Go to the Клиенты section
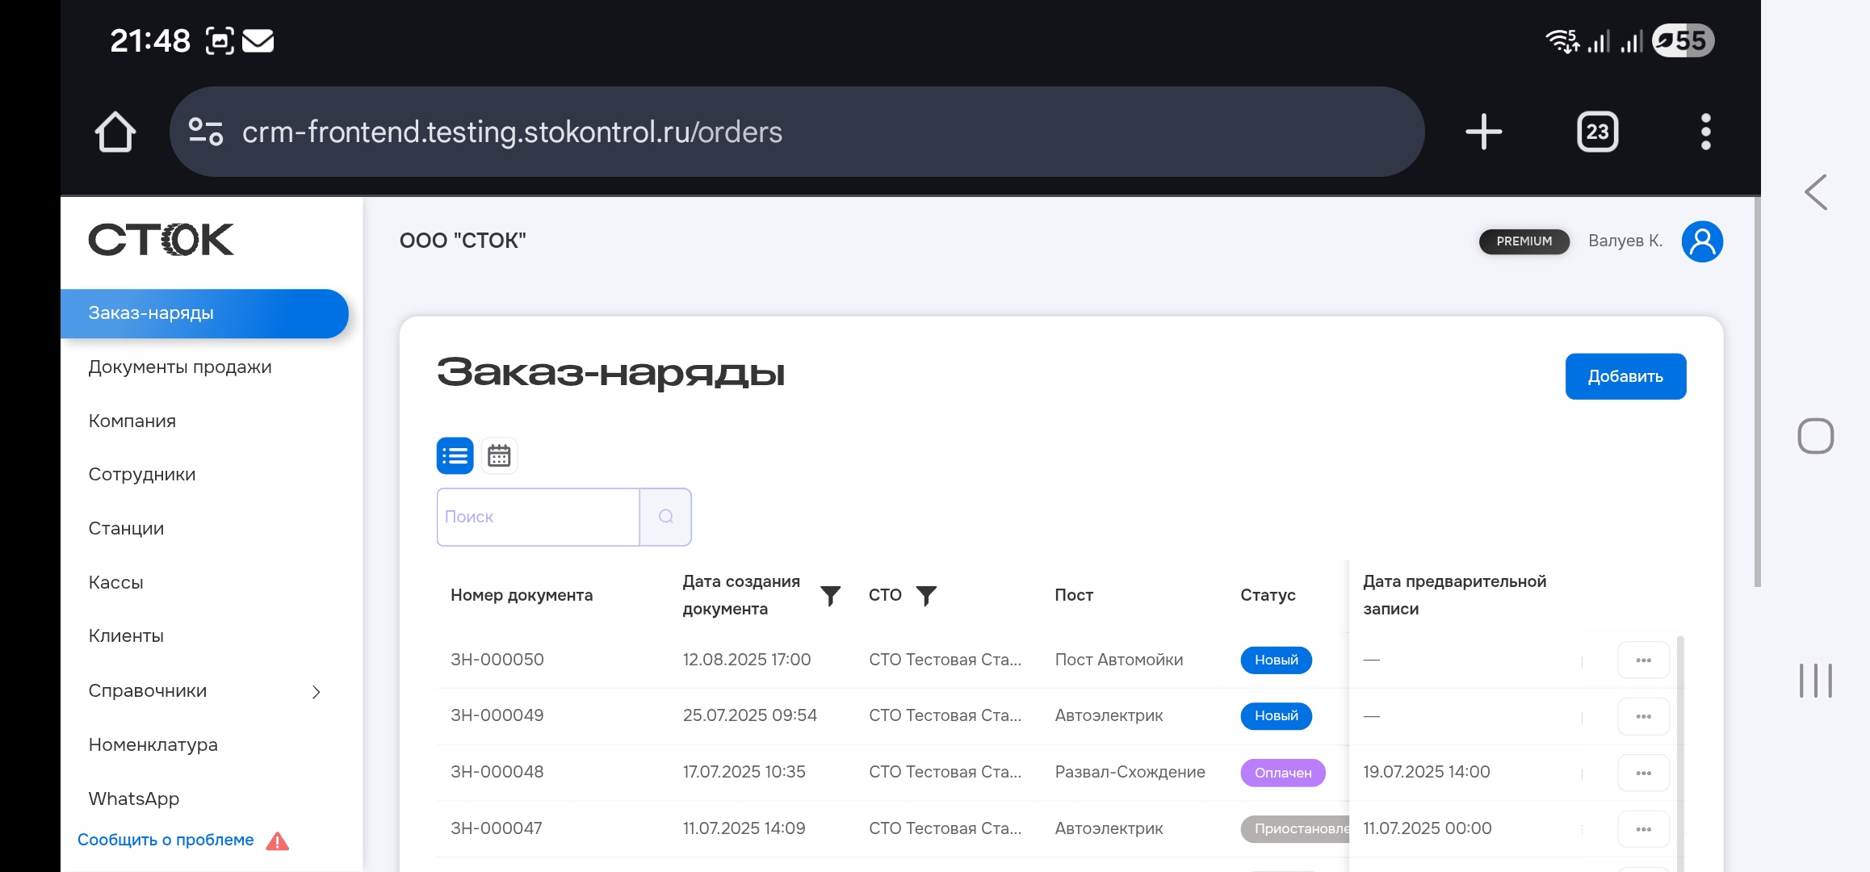 click(126, 636)
